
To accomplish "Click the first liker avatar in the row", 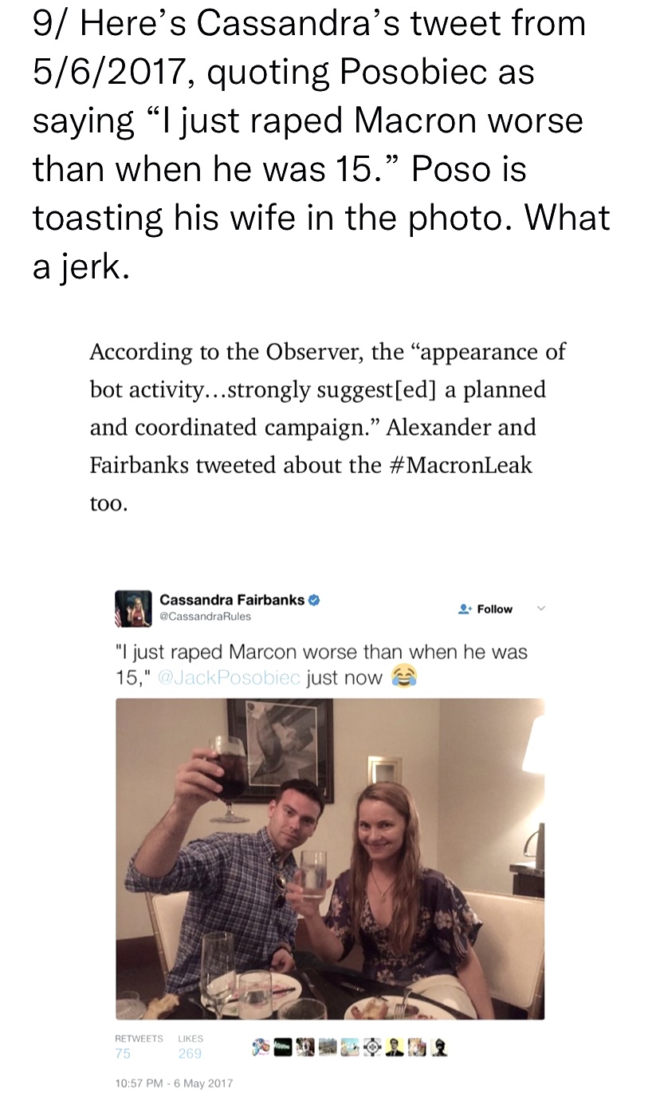I will [261, 1047].
